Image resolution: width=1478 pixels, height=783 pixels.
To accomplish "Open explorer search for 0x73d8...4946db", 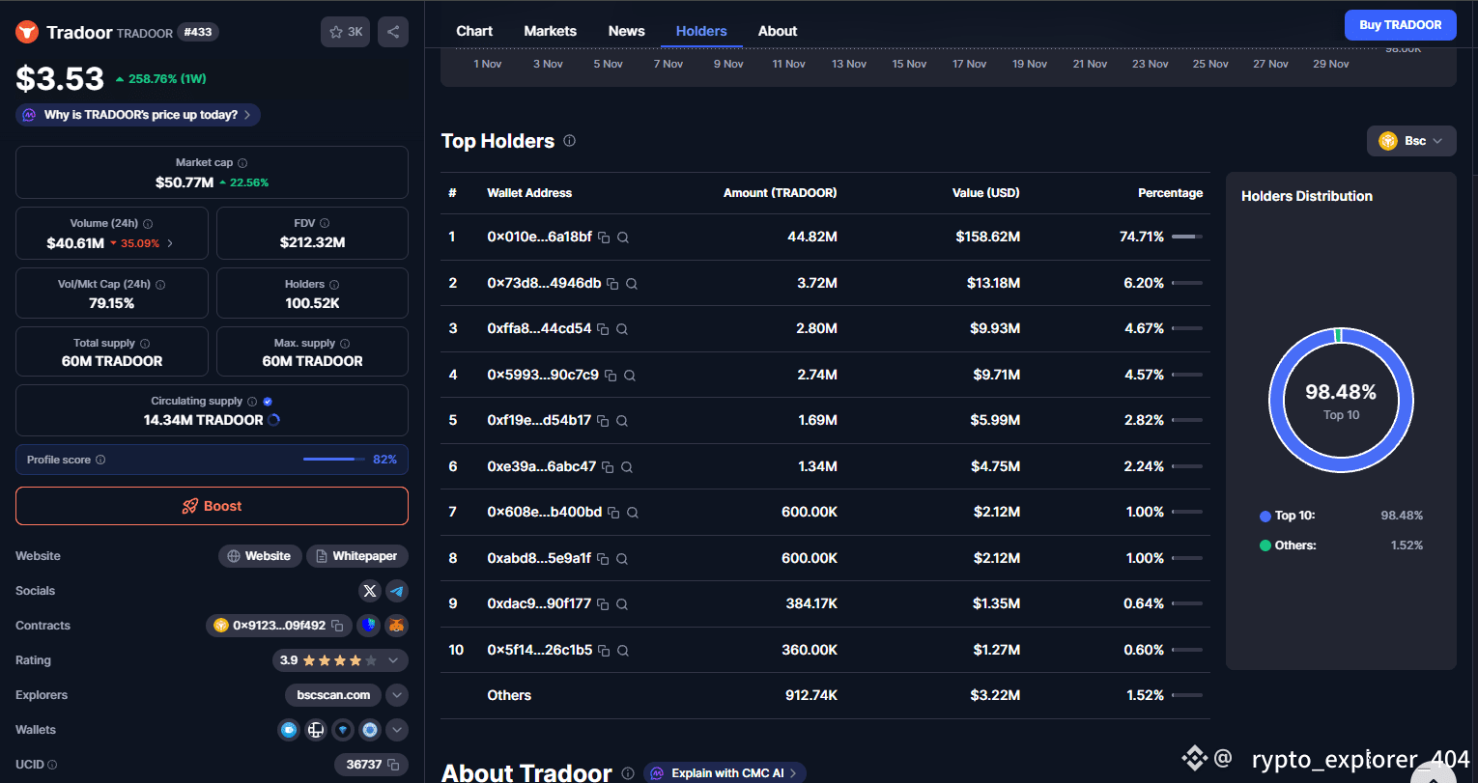I will pyautogui.click(x=632, y=284).
